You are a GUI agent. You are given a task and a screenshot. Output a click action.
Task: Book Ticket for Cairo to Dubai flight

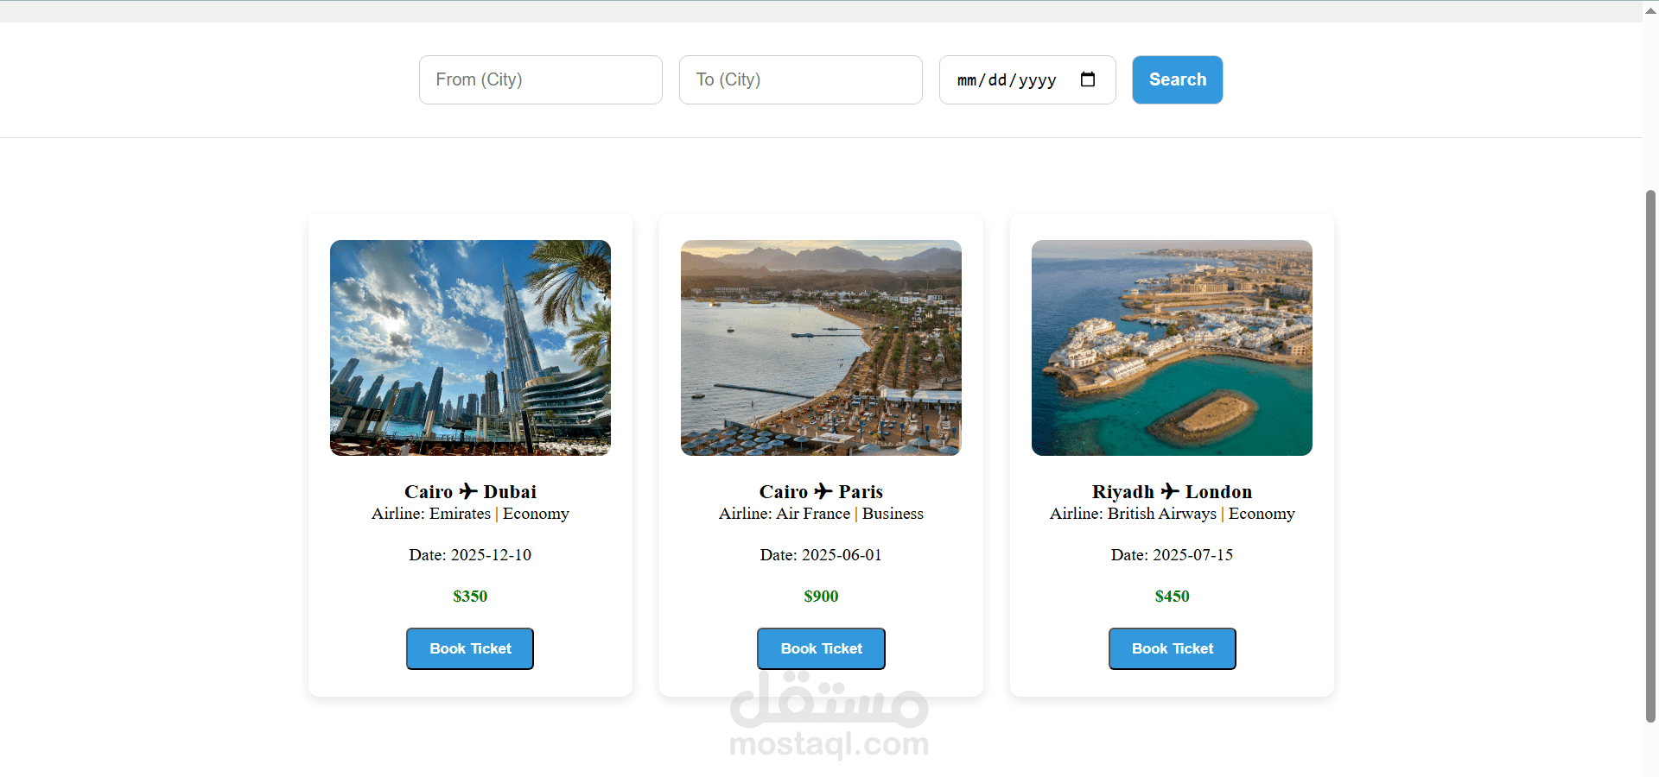click(470, 648)
